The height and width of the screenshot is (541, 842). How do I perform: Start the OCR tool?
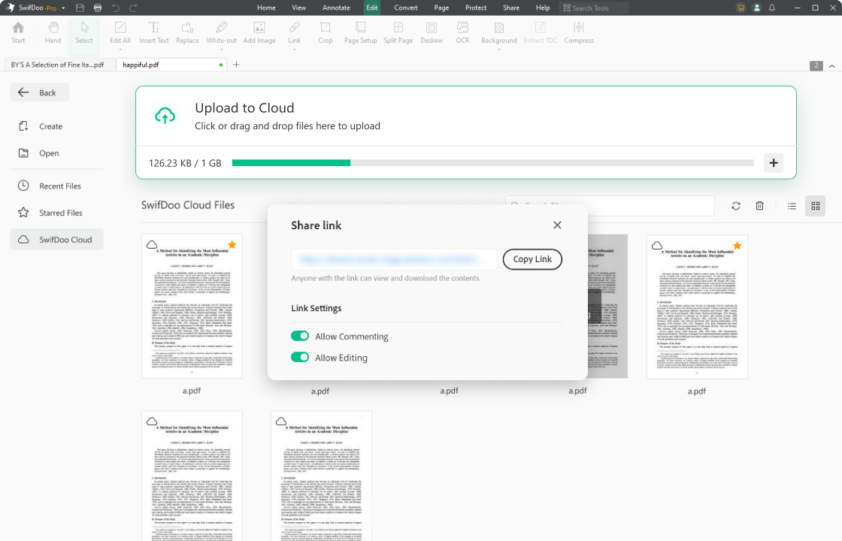(462, 33)
